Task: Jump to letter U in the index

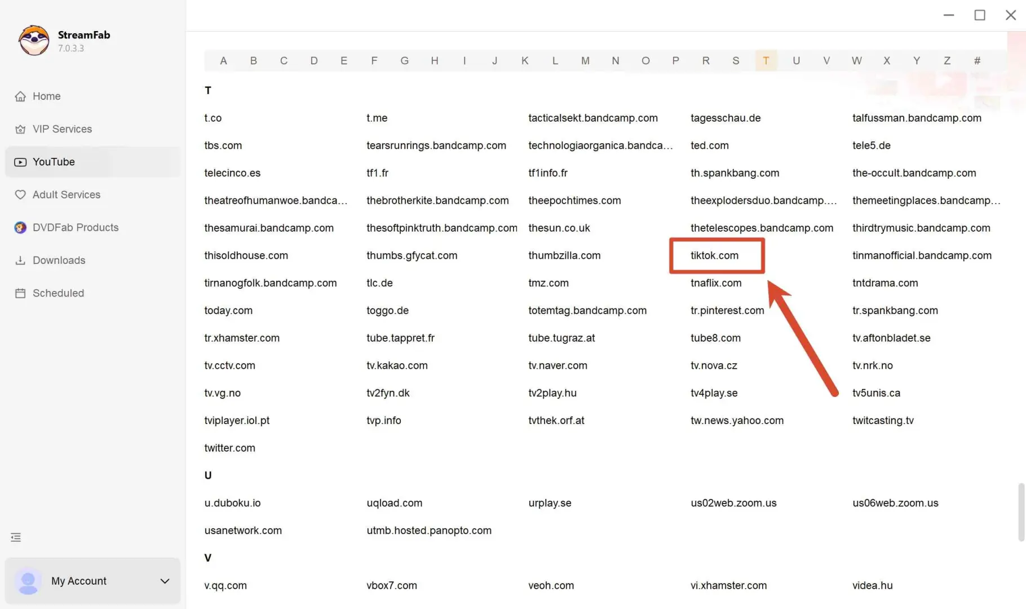Action: tap(796, 61)
